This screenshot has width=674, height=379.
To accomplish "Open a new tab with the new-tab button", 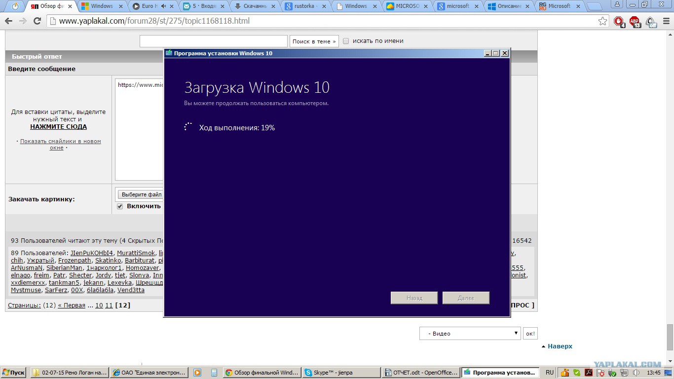I will (595, 6).
